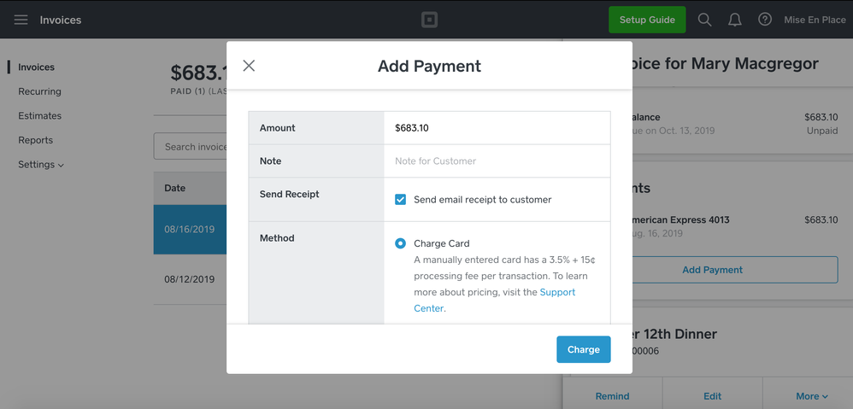Expand the Settings sidebar menu
Viewport: 853px width, 409px height.
coord(40,165)
